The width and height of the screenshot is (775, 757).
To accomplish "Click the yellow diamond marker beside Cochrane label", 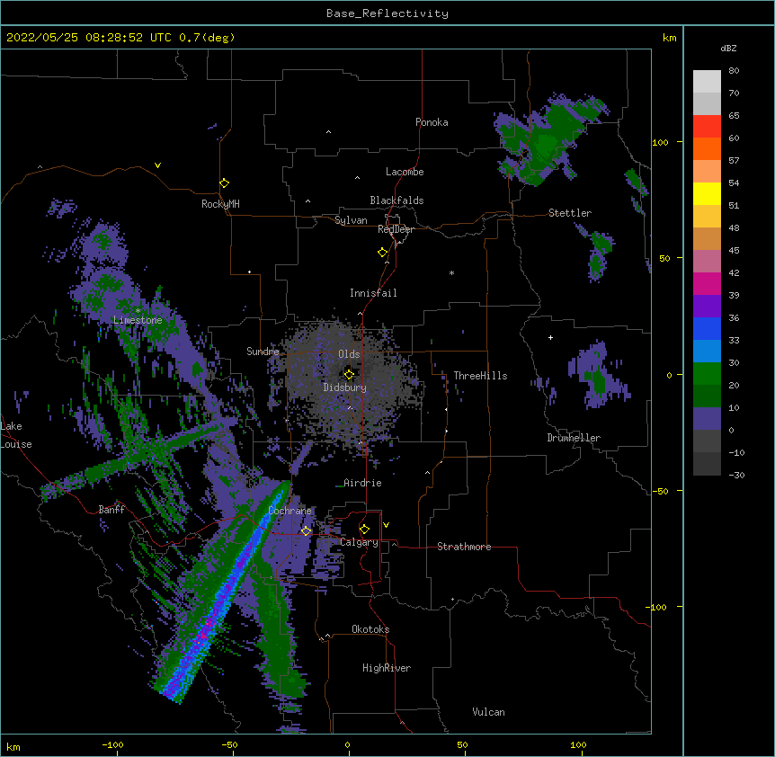I will click(306, 531).
